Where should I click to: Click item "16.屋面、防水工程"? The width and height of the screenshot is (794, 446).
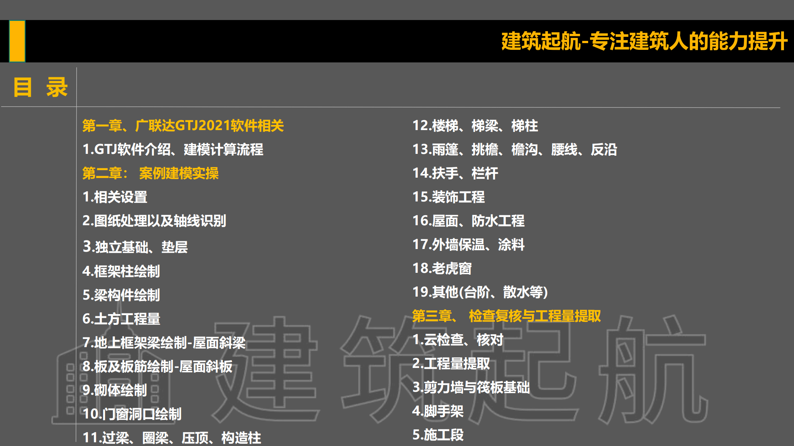(x=468, y=221)
